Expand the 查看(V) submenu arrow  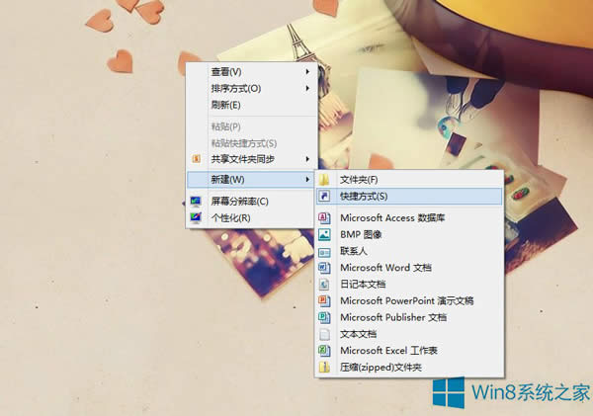coord(307,71)
